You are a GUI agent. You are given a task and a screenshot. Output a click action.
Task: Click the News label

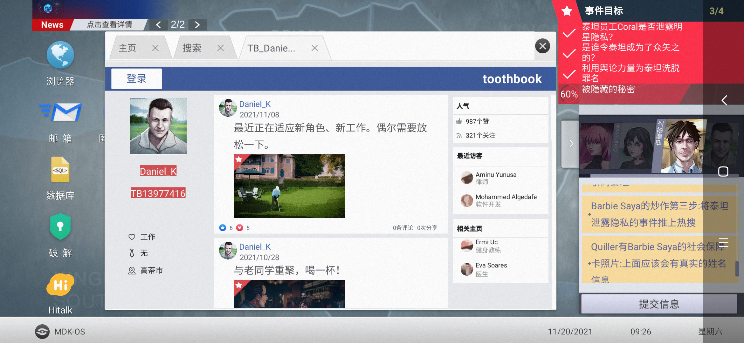[x=52, y=25]
